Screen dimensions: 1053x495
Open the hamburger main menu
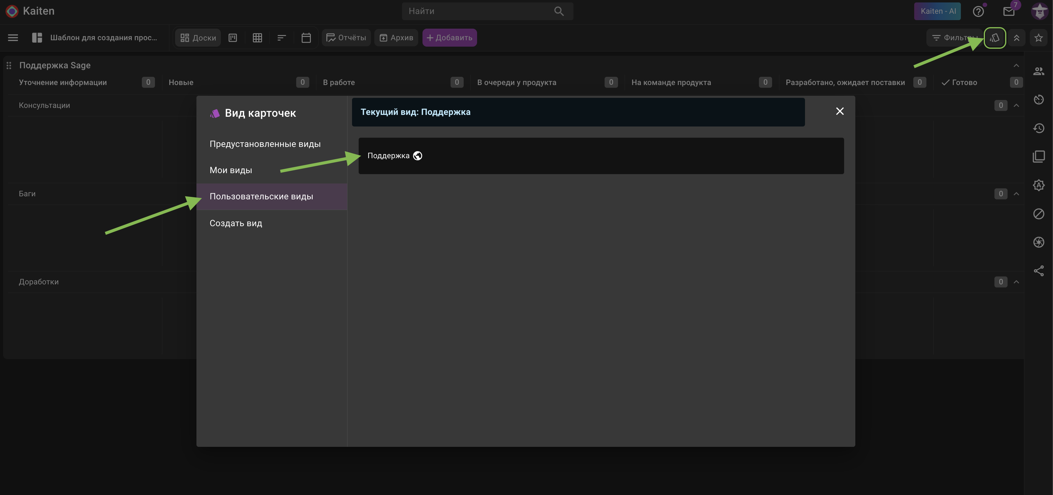click(x=13, y=37)
